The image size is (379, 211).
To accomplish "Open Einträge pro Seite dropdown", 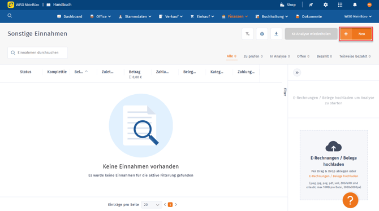I will point(152,205).
